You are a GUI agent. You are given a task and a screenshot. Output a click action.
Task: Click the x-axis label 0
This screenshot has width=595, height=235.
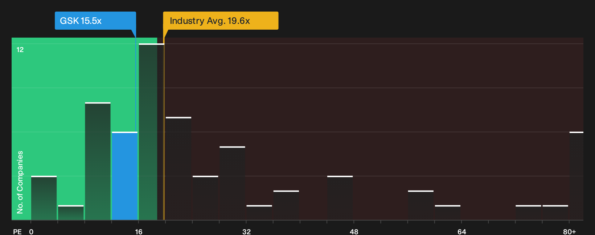coord(31,231)
